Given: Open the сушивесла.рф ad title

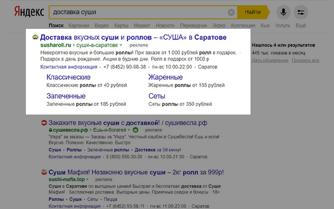Looking at the screenshot, I should coord(128,122).
